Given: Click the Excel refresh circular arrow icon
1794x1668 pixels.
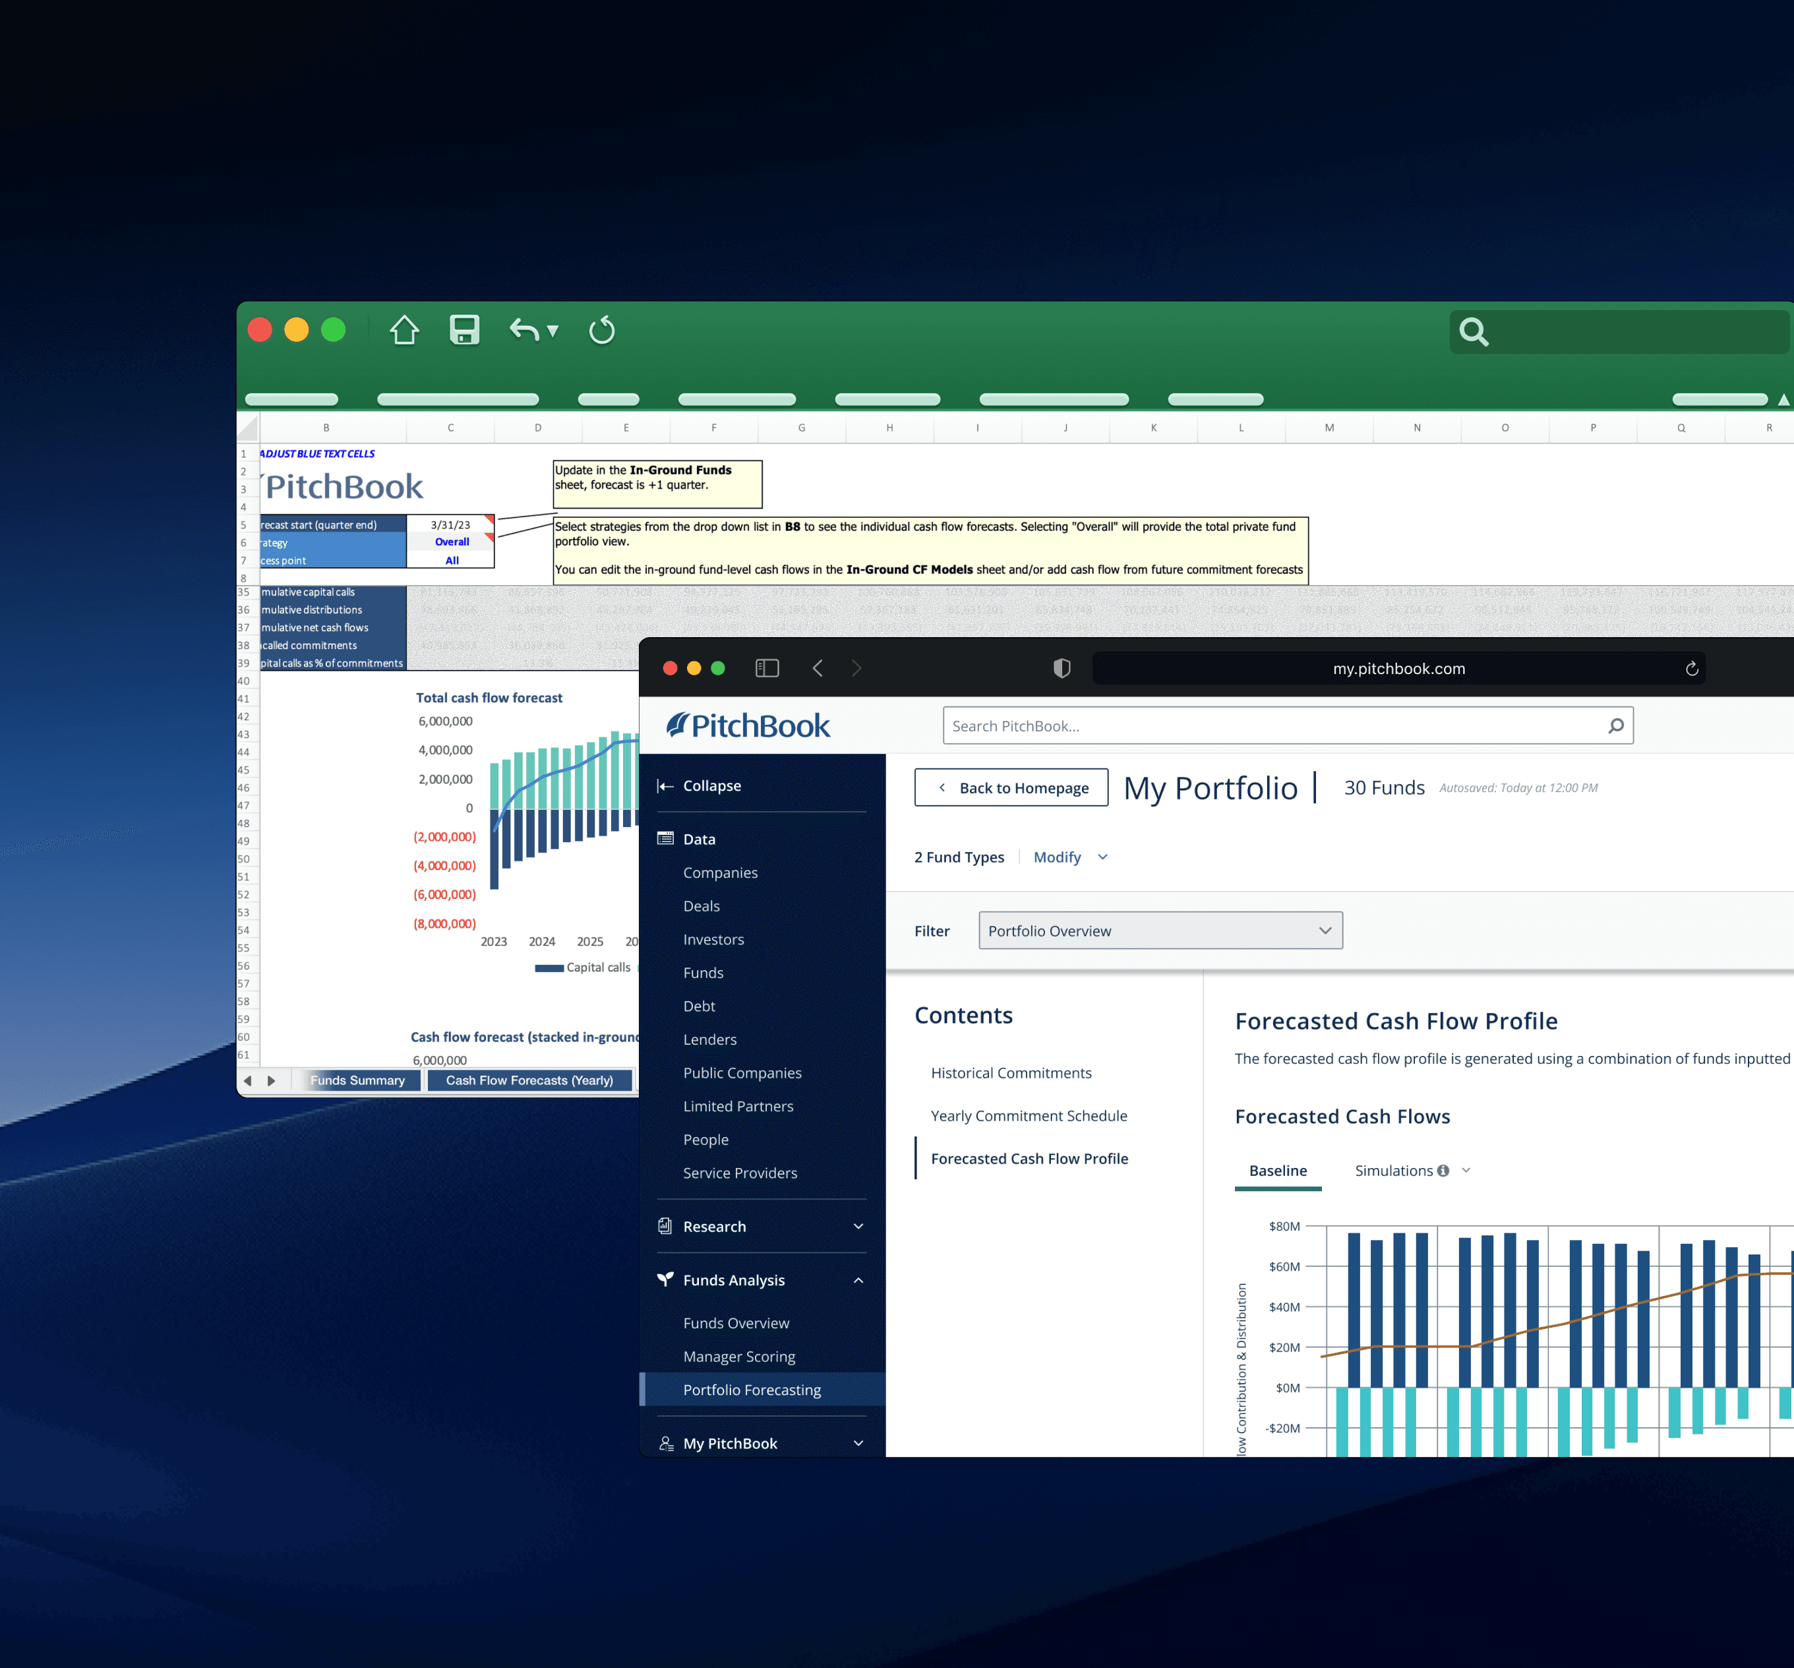Looking at the screenshot, I should point(602,330).
